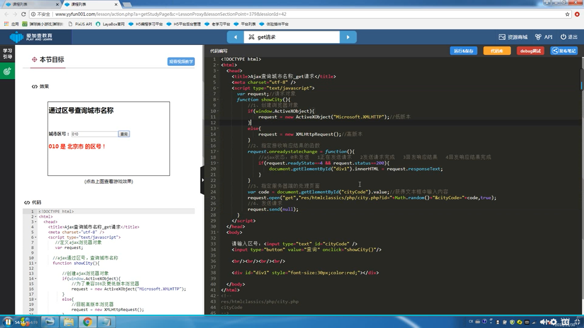This screenshot has height=328, width=584.
Task: Open the 学习引导 sidebar item
Action: pyautogui.click(x=7, y=54)
